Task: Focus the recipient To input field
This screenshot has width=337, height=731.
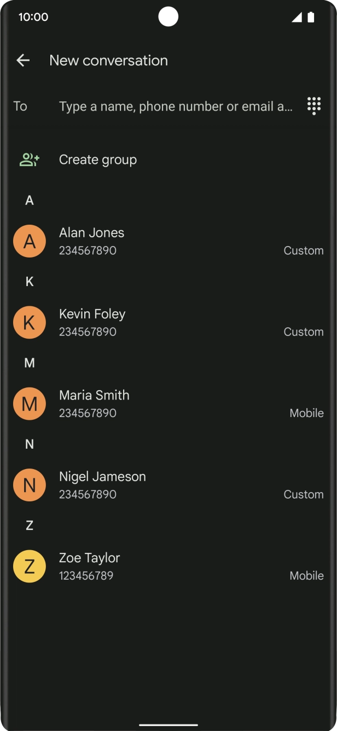Action: coord(175,106)
